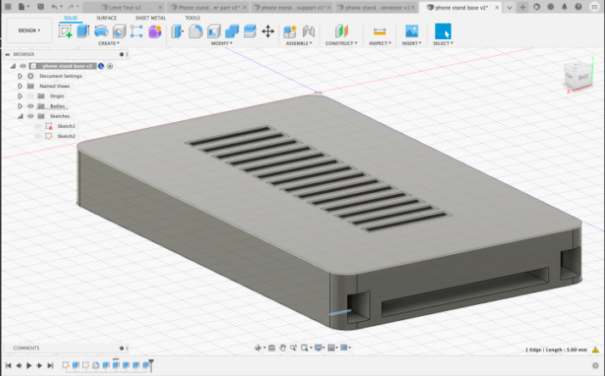This screenshot has width=605, height=376.
Task: Open the DESIGN workspace dropdown
Action: pyautogui.click(x=29, y=30)
